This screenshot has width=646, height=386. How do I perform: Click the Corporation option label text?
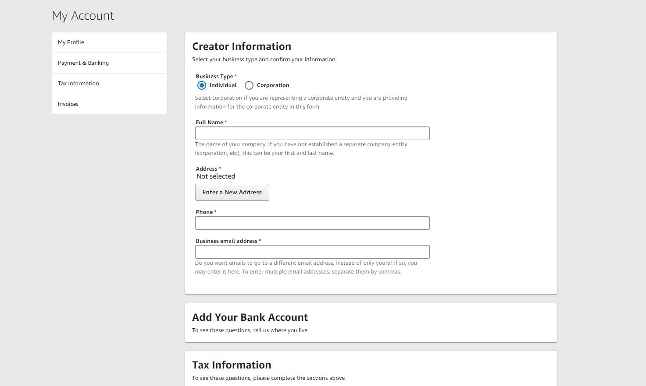tap(273, 85)
